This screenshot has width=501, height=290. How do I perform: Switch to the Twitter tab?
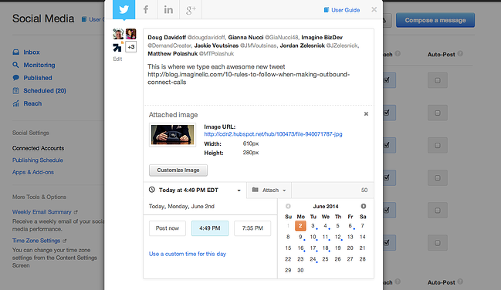coord(124,9)
